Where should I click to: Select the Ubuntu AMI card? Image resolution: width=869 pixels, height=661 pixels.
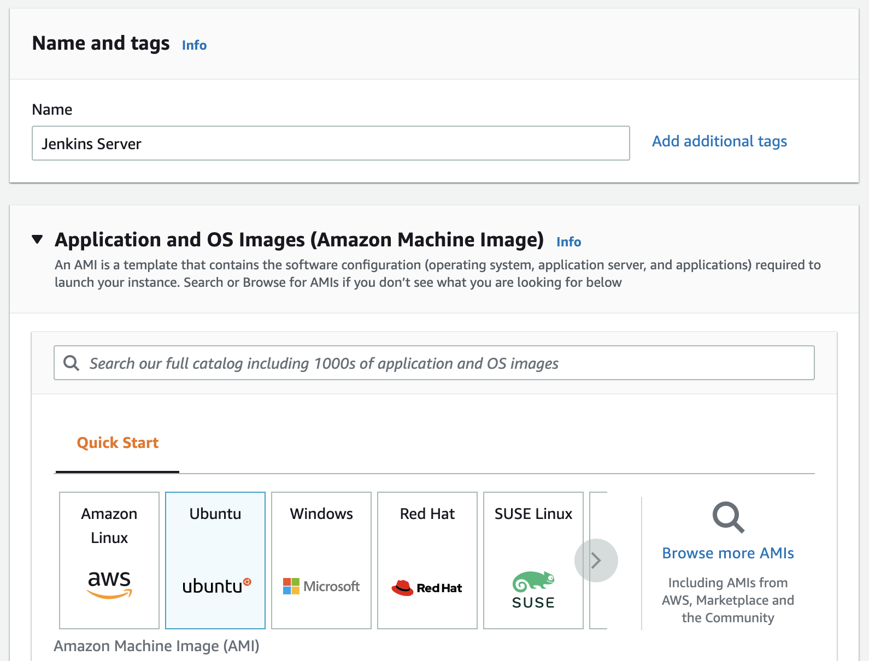click(x=215, y=560)
